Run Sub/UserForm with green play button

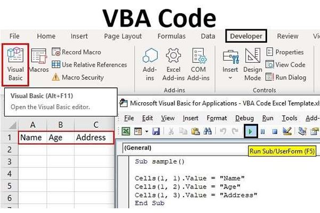pyautogui.click(x=251, y=132)
